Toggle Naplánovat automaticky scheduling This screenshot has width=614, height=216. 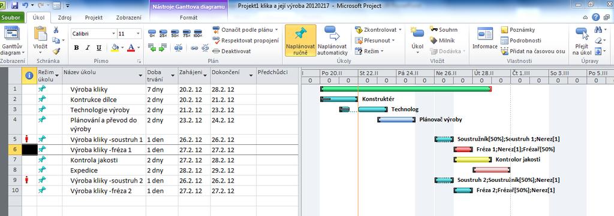point(332,41)
